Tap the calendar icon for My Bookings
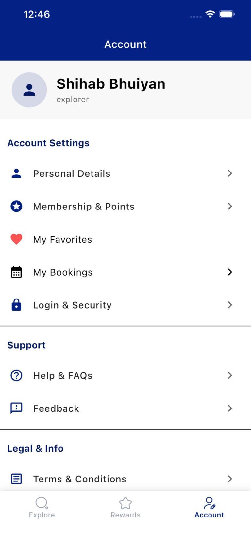The image size is (251, 544). point(16,272)
